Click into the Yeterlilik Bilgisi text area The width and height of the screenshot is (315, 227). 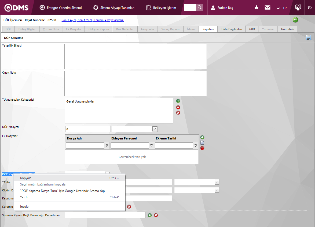(135, 56)
